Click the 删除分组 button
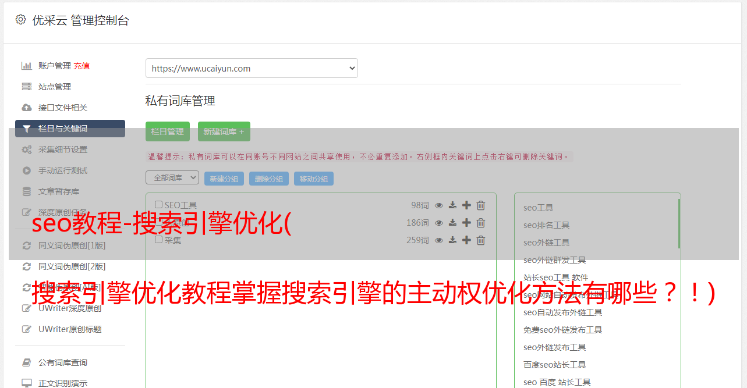 pyautogui.click(x=269, y=179)
